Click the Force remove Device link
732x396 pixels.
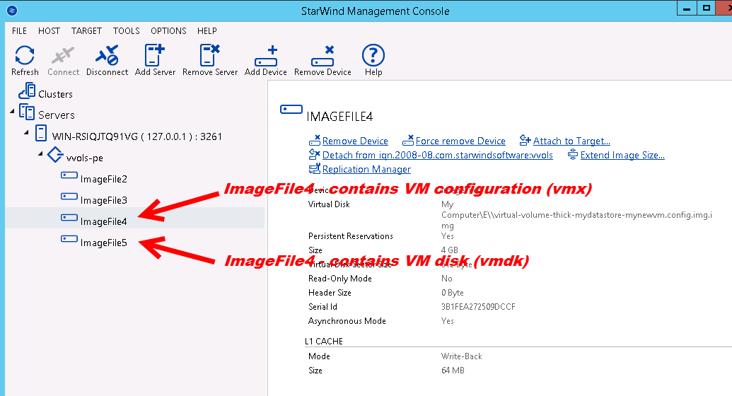click(460, 141)
